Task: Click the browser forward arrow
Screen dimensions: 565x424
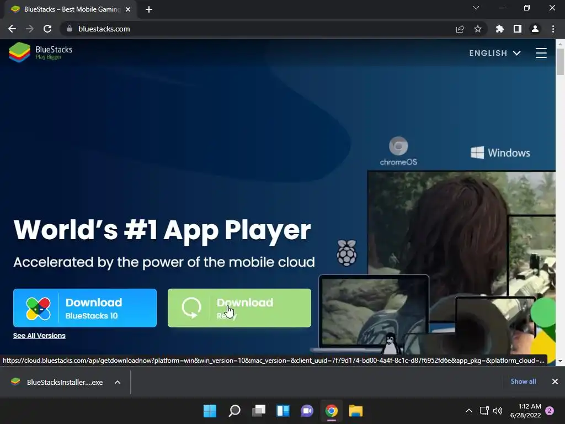Action: click(x=30, y=29)
